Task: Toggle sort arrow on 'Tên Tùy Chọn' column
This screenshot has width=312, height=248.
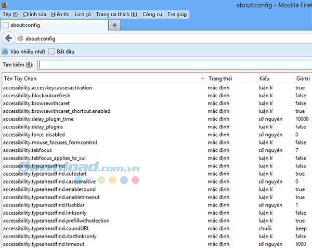Action: click(202, 79)
